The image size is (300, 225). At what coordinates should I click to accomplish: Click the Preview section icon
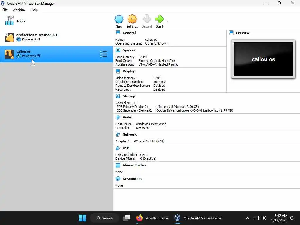click(x=231, y=33)
